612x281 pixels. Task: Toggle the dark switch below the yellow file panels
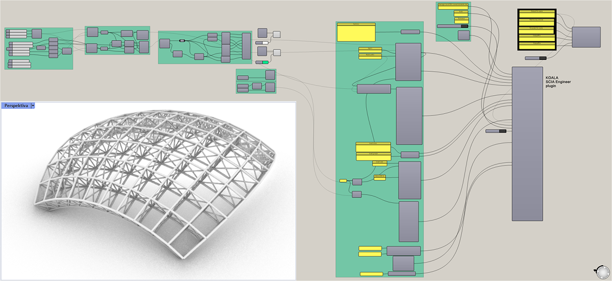coord(535,58)
